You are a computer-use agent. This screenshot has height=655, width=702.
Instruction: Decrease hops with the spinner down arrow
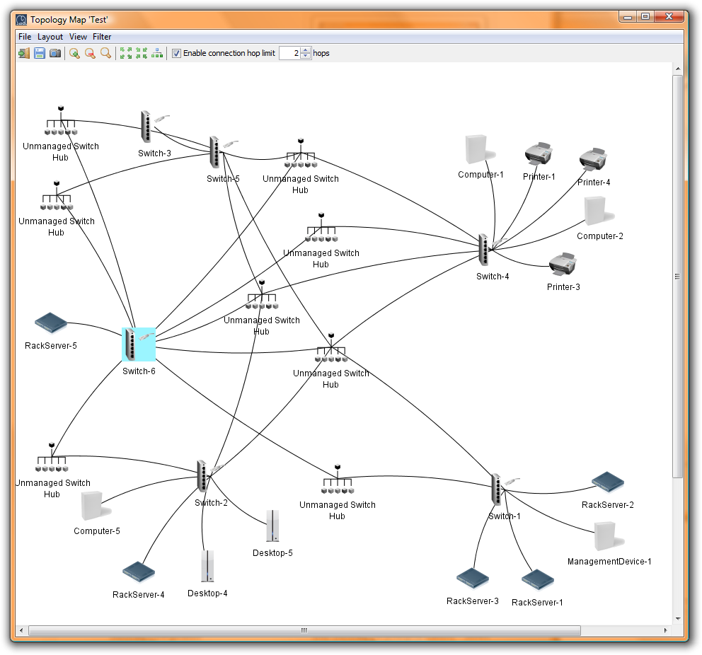[305, 57]
